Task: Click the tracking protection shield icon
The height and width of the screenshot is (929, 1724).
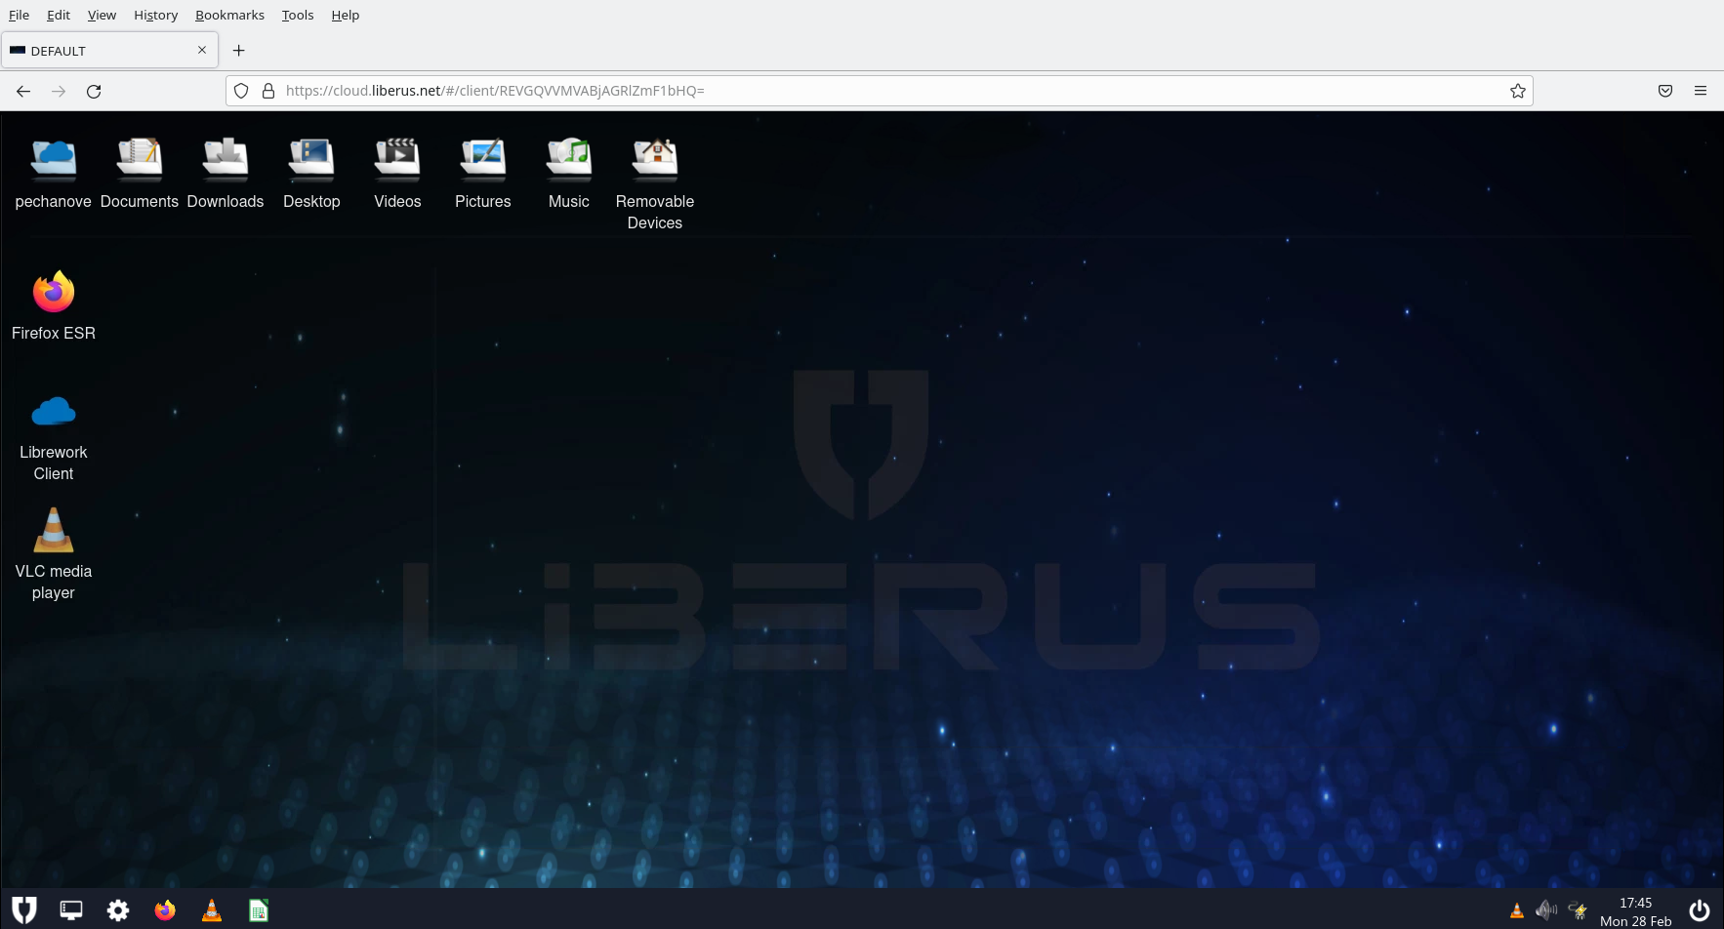Action: point(241,91)
